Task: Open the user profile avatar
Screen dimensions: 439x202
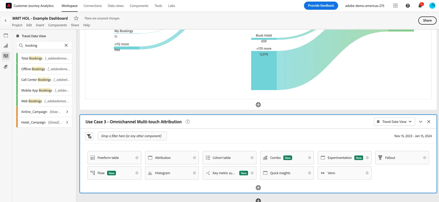Action: click(x=432, y=6)
